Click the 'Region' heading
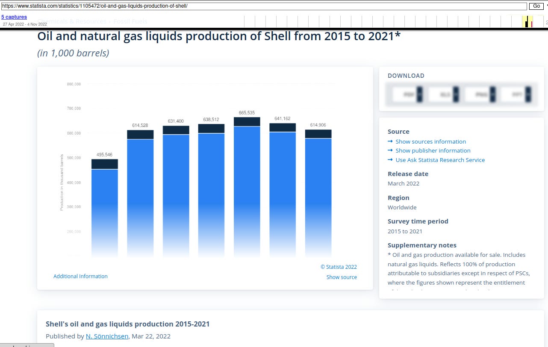Viewport: 548px width, 347px height. coord(398,198)
